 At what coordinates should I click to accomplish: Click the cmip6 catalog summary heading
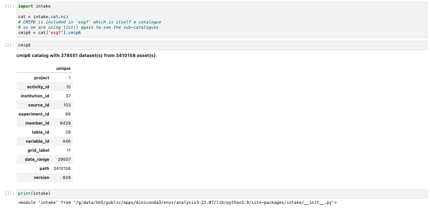(87, 55)
